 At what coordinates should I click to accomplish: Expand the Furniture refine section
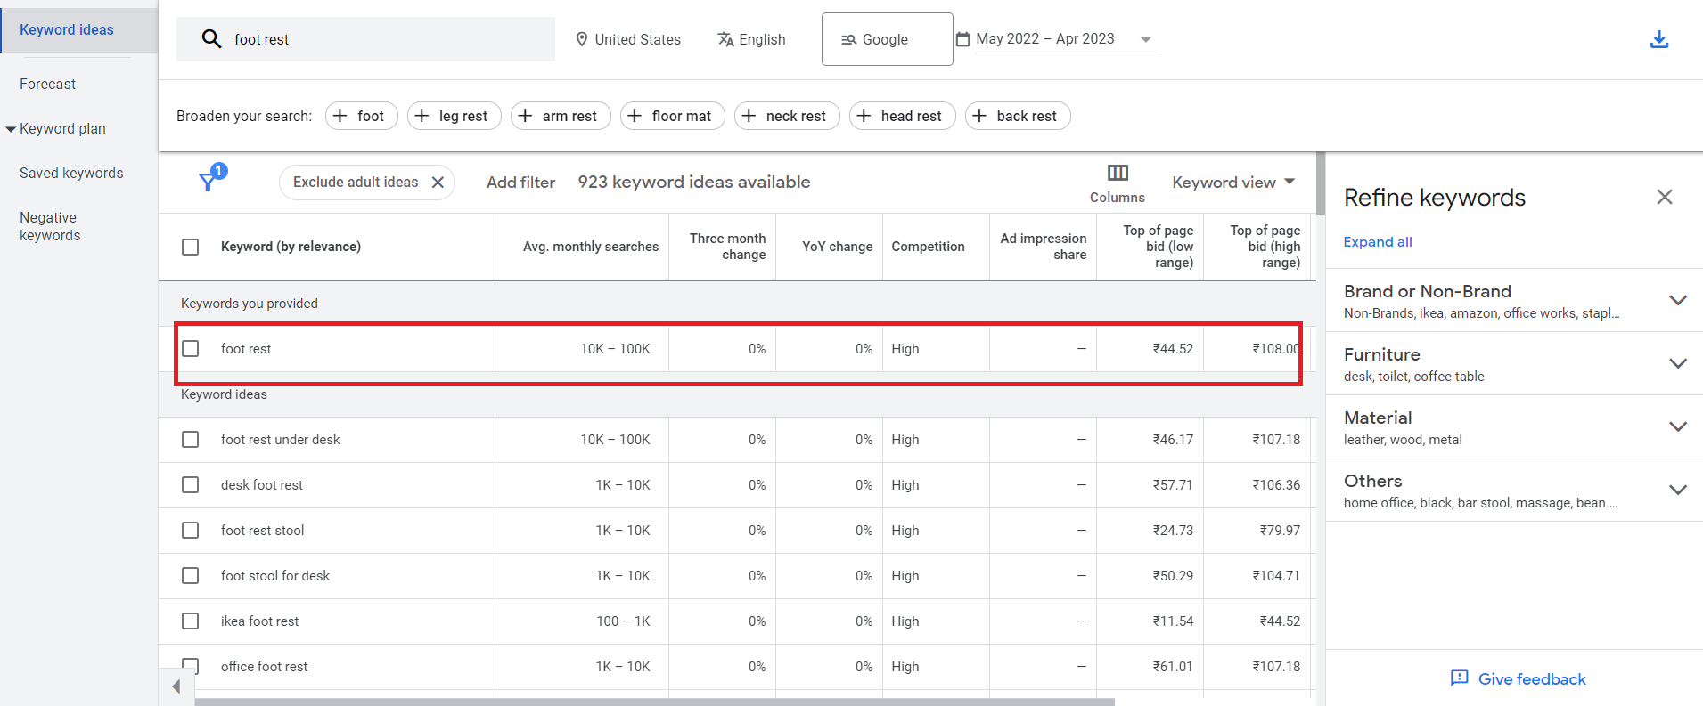1677,363
